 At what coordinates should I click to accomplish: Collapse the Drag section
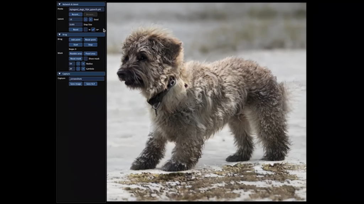coord(60,34)
